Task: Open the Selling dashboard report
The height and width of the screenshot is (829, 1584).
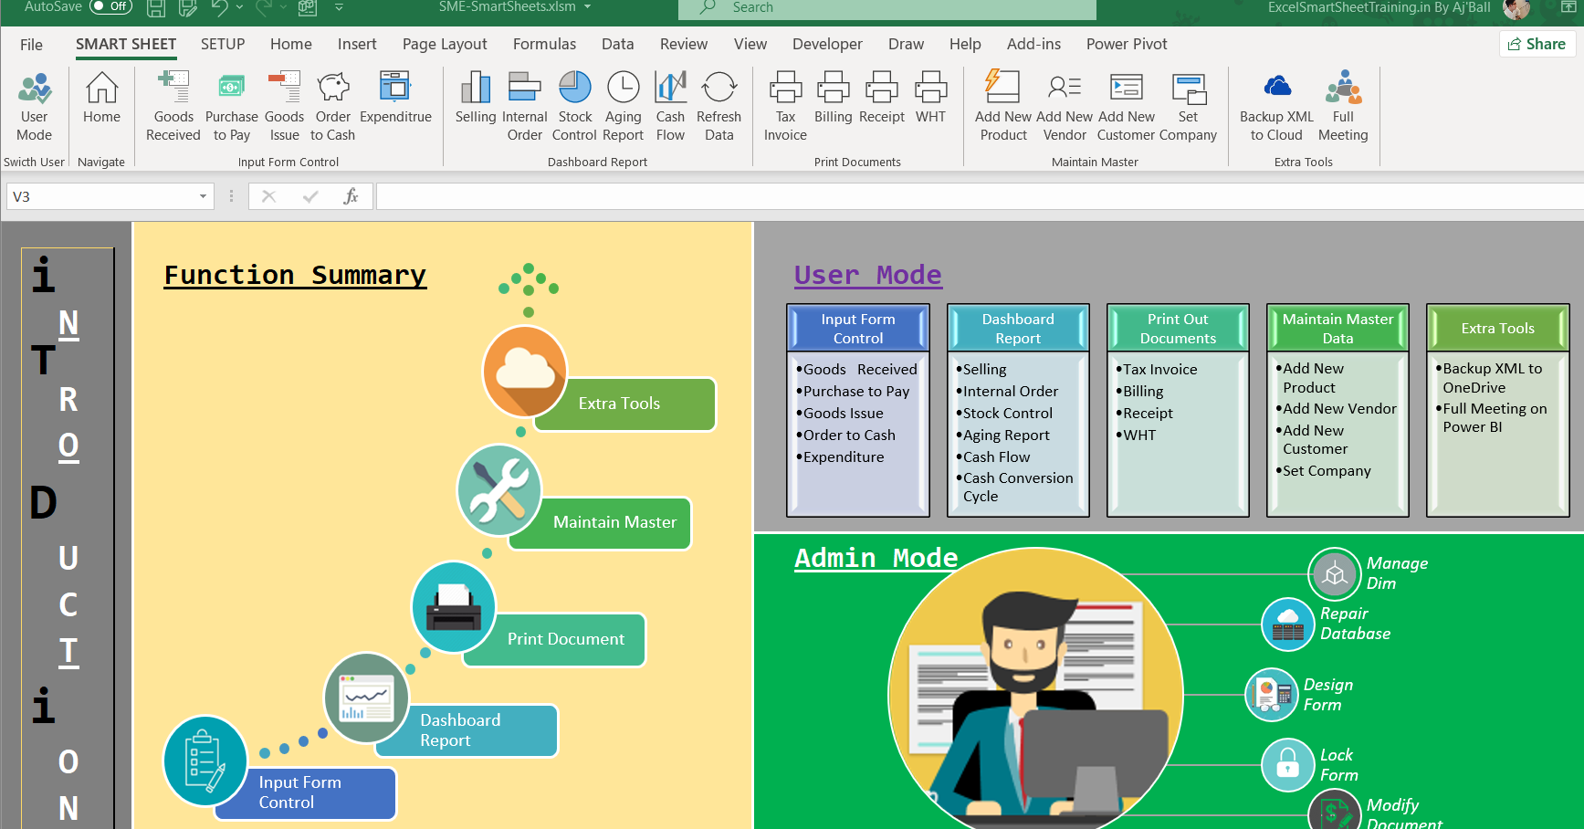Action: 476,97
